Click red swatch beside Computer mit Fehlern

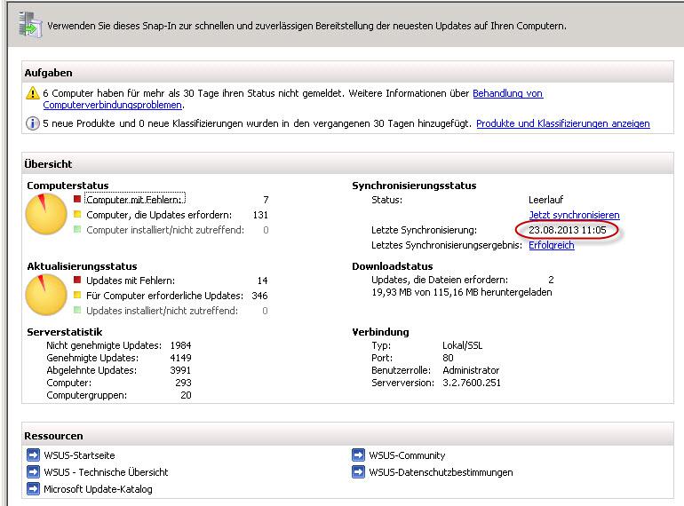(x=77, y=199)
